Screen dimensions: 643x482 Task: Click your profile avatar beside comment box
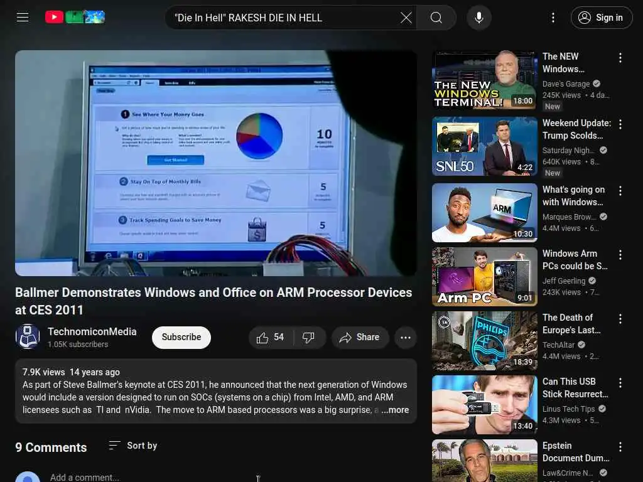click(x=28, y=478)
